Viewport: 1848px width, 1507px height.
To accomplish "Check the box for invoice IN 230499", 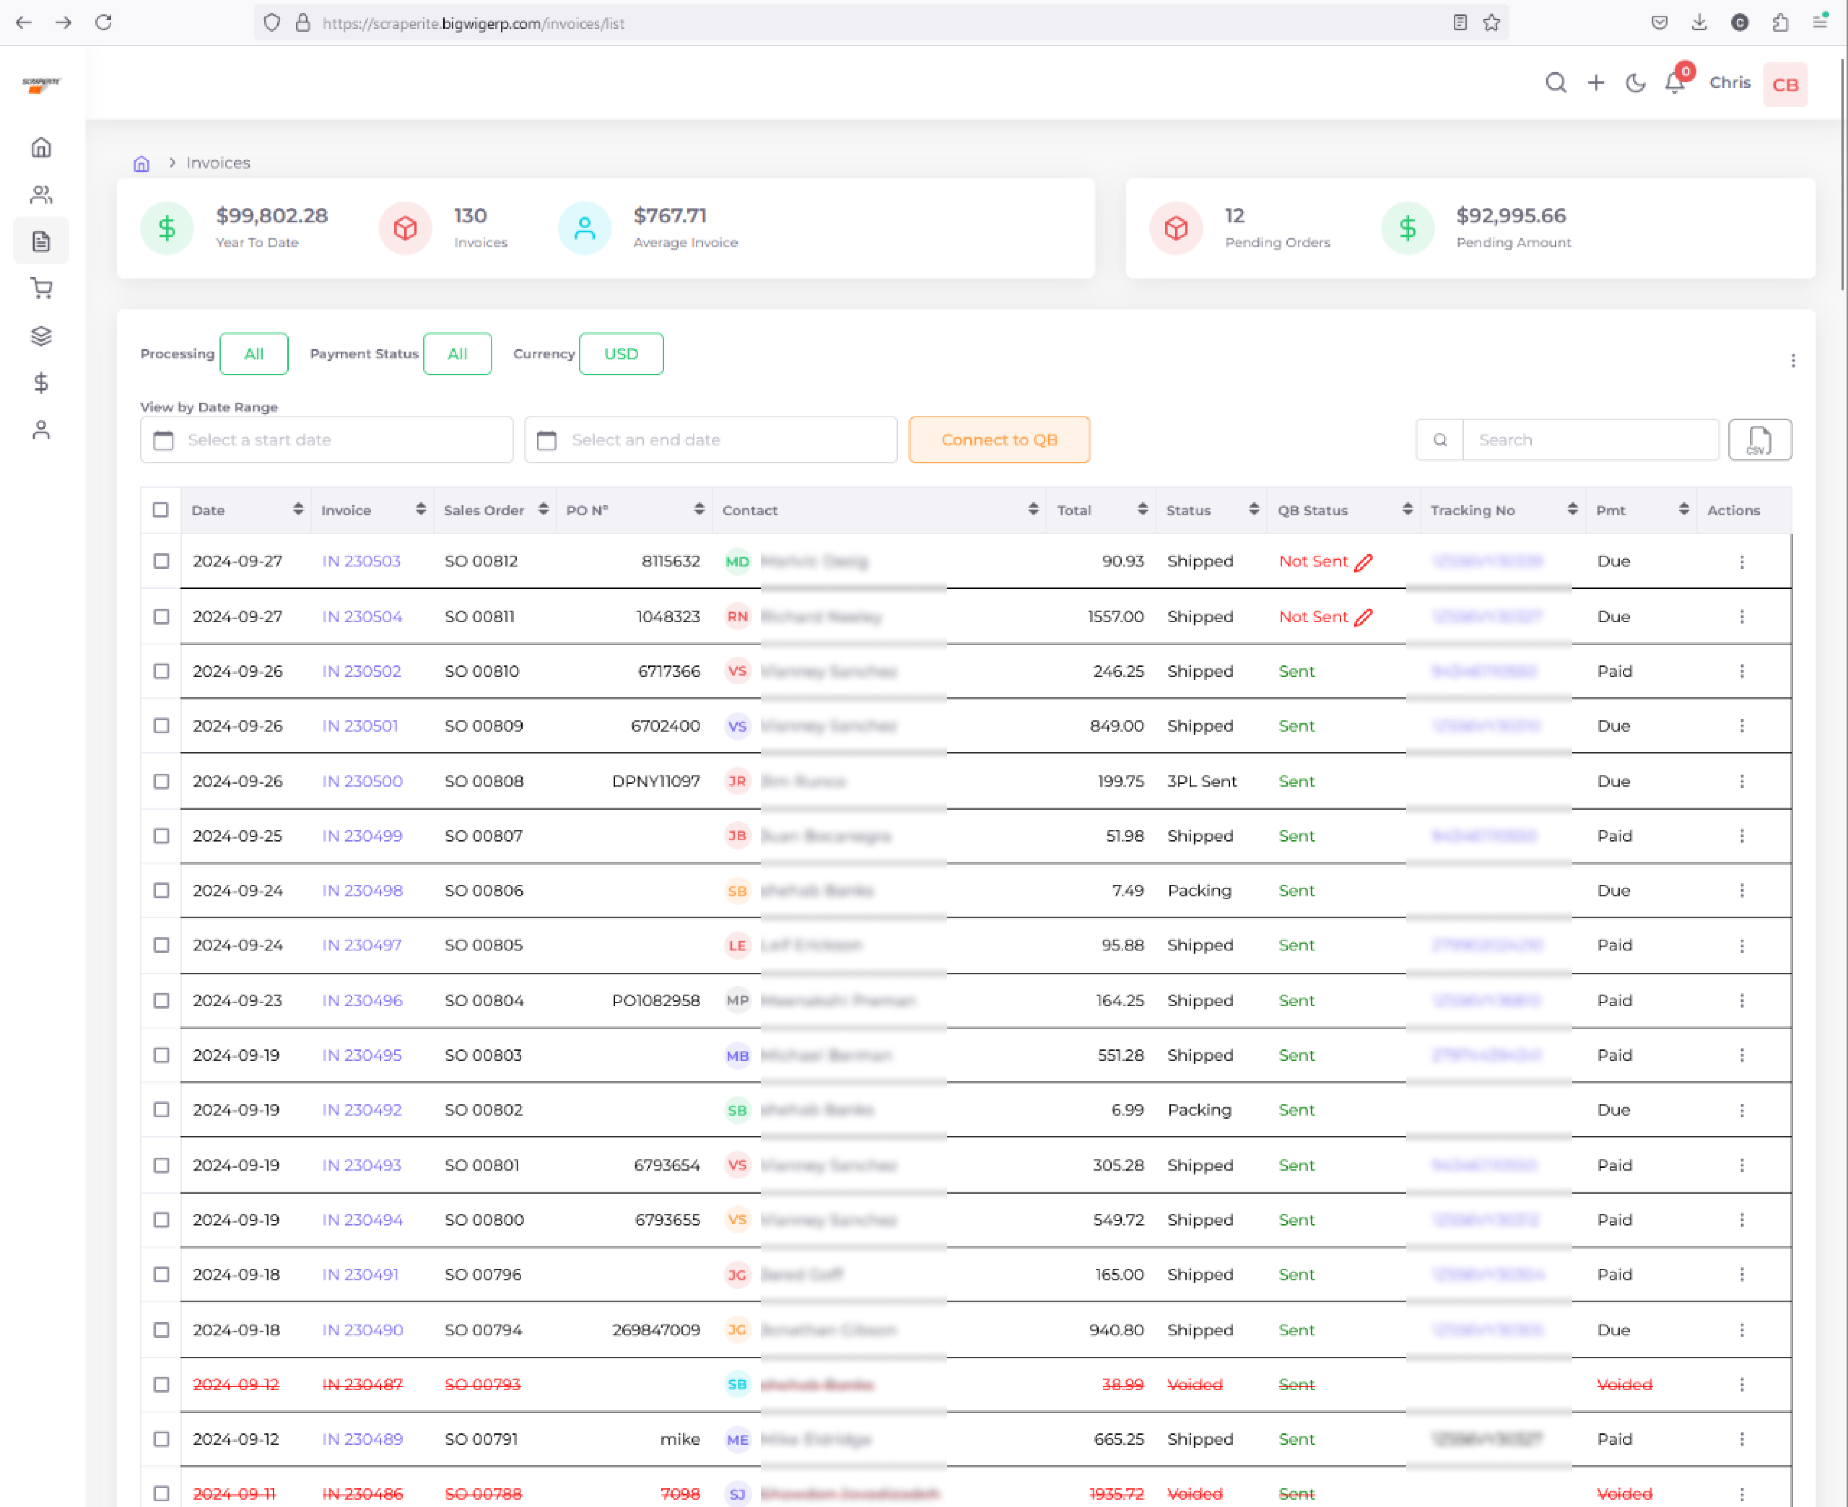I will coord(161,836).
